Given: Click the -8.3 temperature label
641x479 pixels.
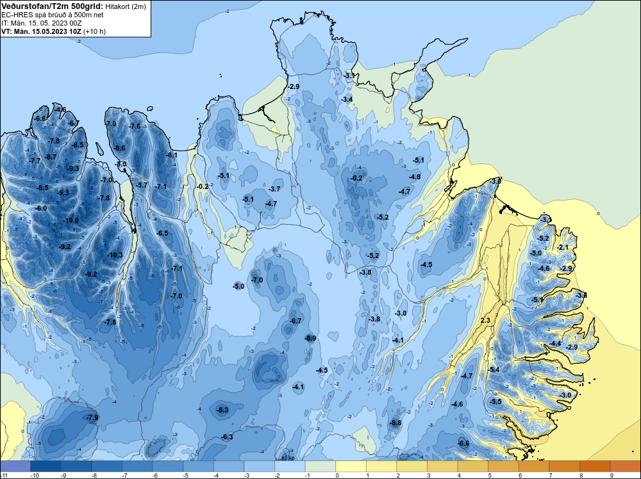Looking at the screenshot, I should pyautogui.click(x=222, y=410).
